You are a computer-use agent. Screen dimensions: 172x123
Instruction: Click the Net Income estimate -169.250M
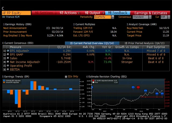click(63, 62)
